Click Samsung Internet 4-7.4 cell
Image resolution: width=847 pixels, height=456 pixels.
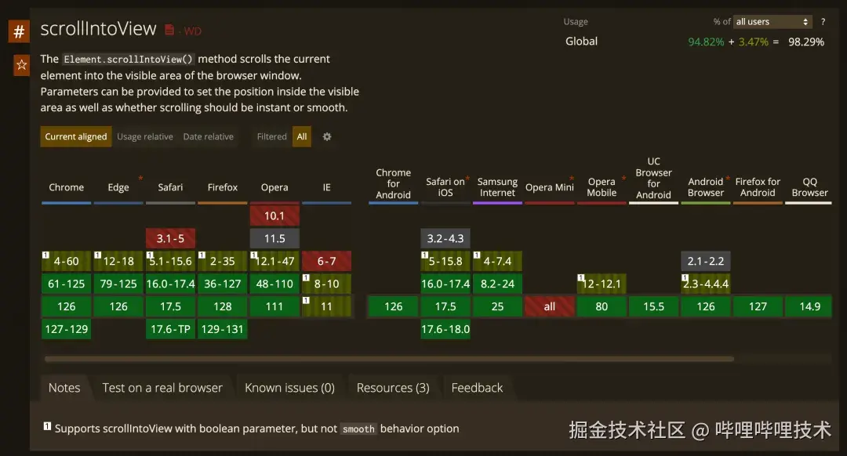coord(497,261)
